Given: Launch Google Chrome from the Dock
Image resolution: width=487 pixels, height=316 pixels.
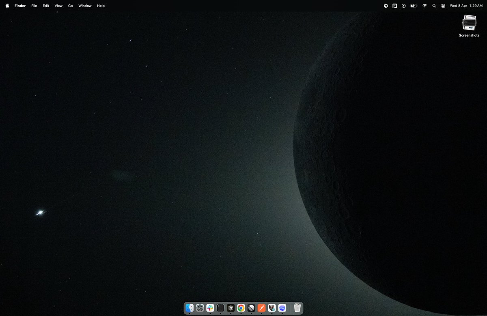Looking at the screenshot, I should click(x=241, y=308).
